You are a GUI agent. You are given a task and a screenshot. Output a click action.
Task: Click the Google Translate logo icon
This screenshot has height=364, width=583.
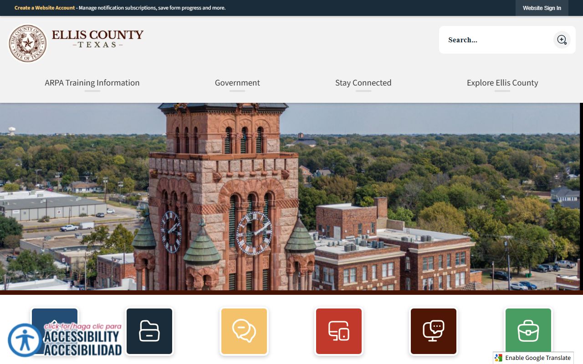[x=499, y=358]
